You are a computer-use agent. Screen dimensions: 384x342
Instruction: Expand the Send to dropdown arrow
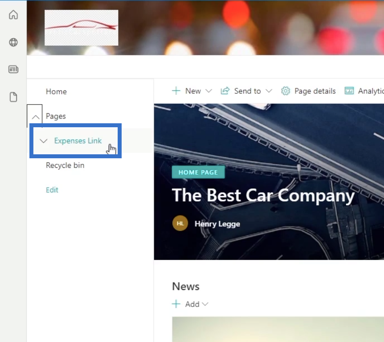click(x=269, y=91)
